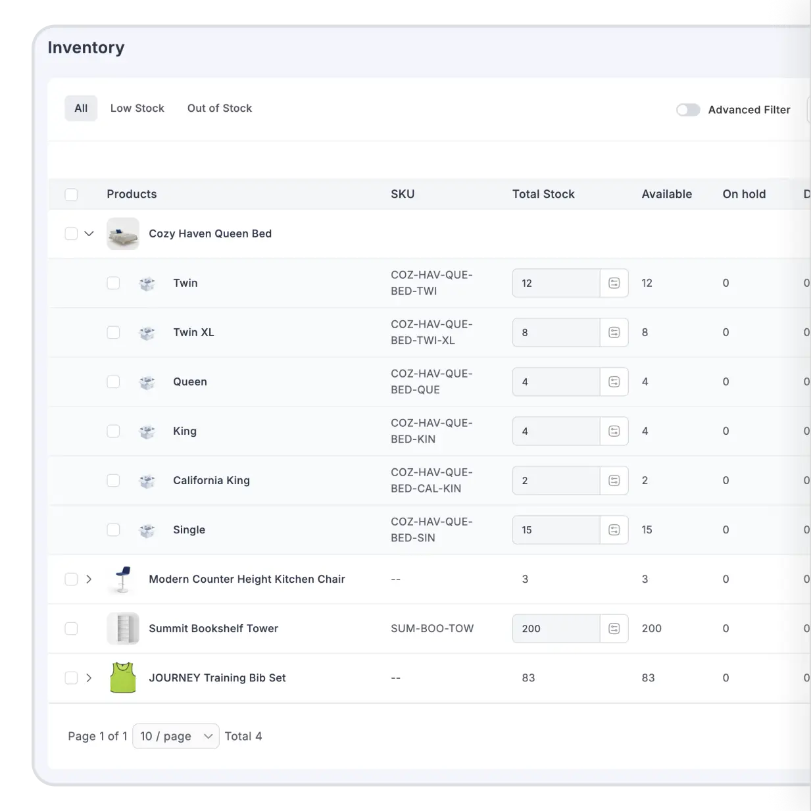Collapse the Cozy Haven Queen Bed variants
This screenshot has width=811, height=811.
point(89,233)
